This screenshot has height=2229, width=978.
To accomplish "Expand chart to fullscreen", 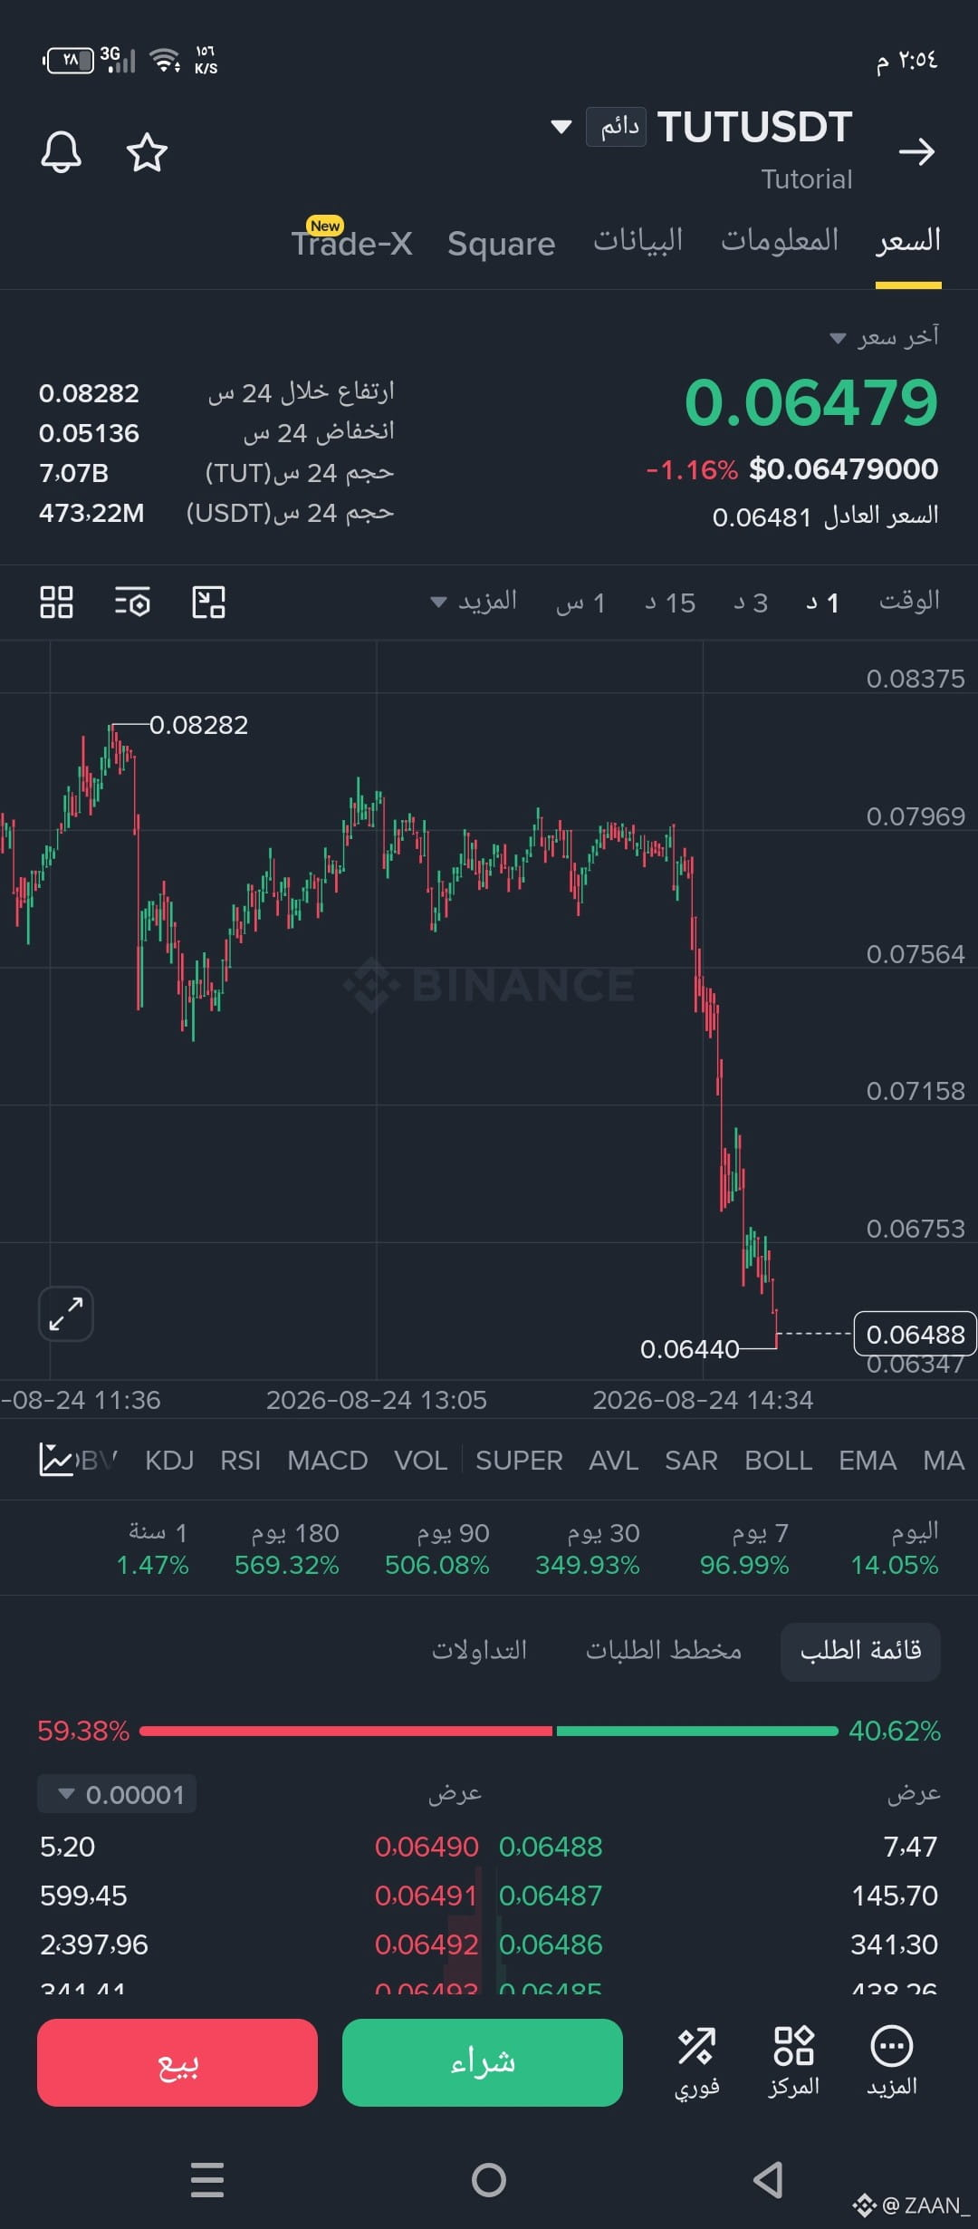I will [x=66, y=1314].
